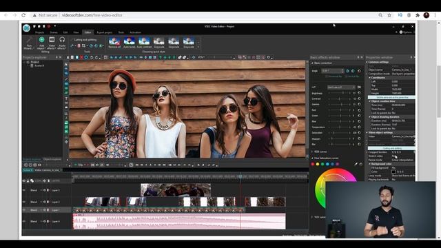Viewport: 441px width, 248px height.
Task: Click the zoom magnifier icon in browser bar
Action: tap(380, 15)
